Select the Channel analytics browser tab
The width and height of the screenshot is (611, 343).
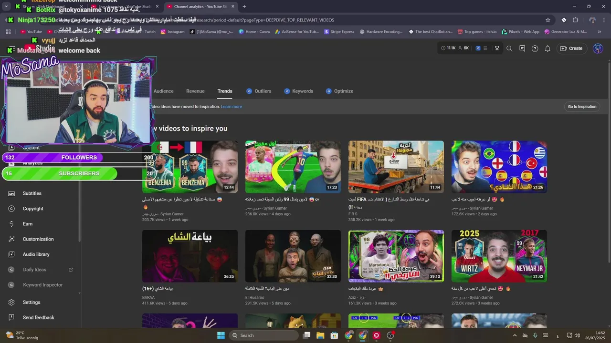[x=200, y=7]
